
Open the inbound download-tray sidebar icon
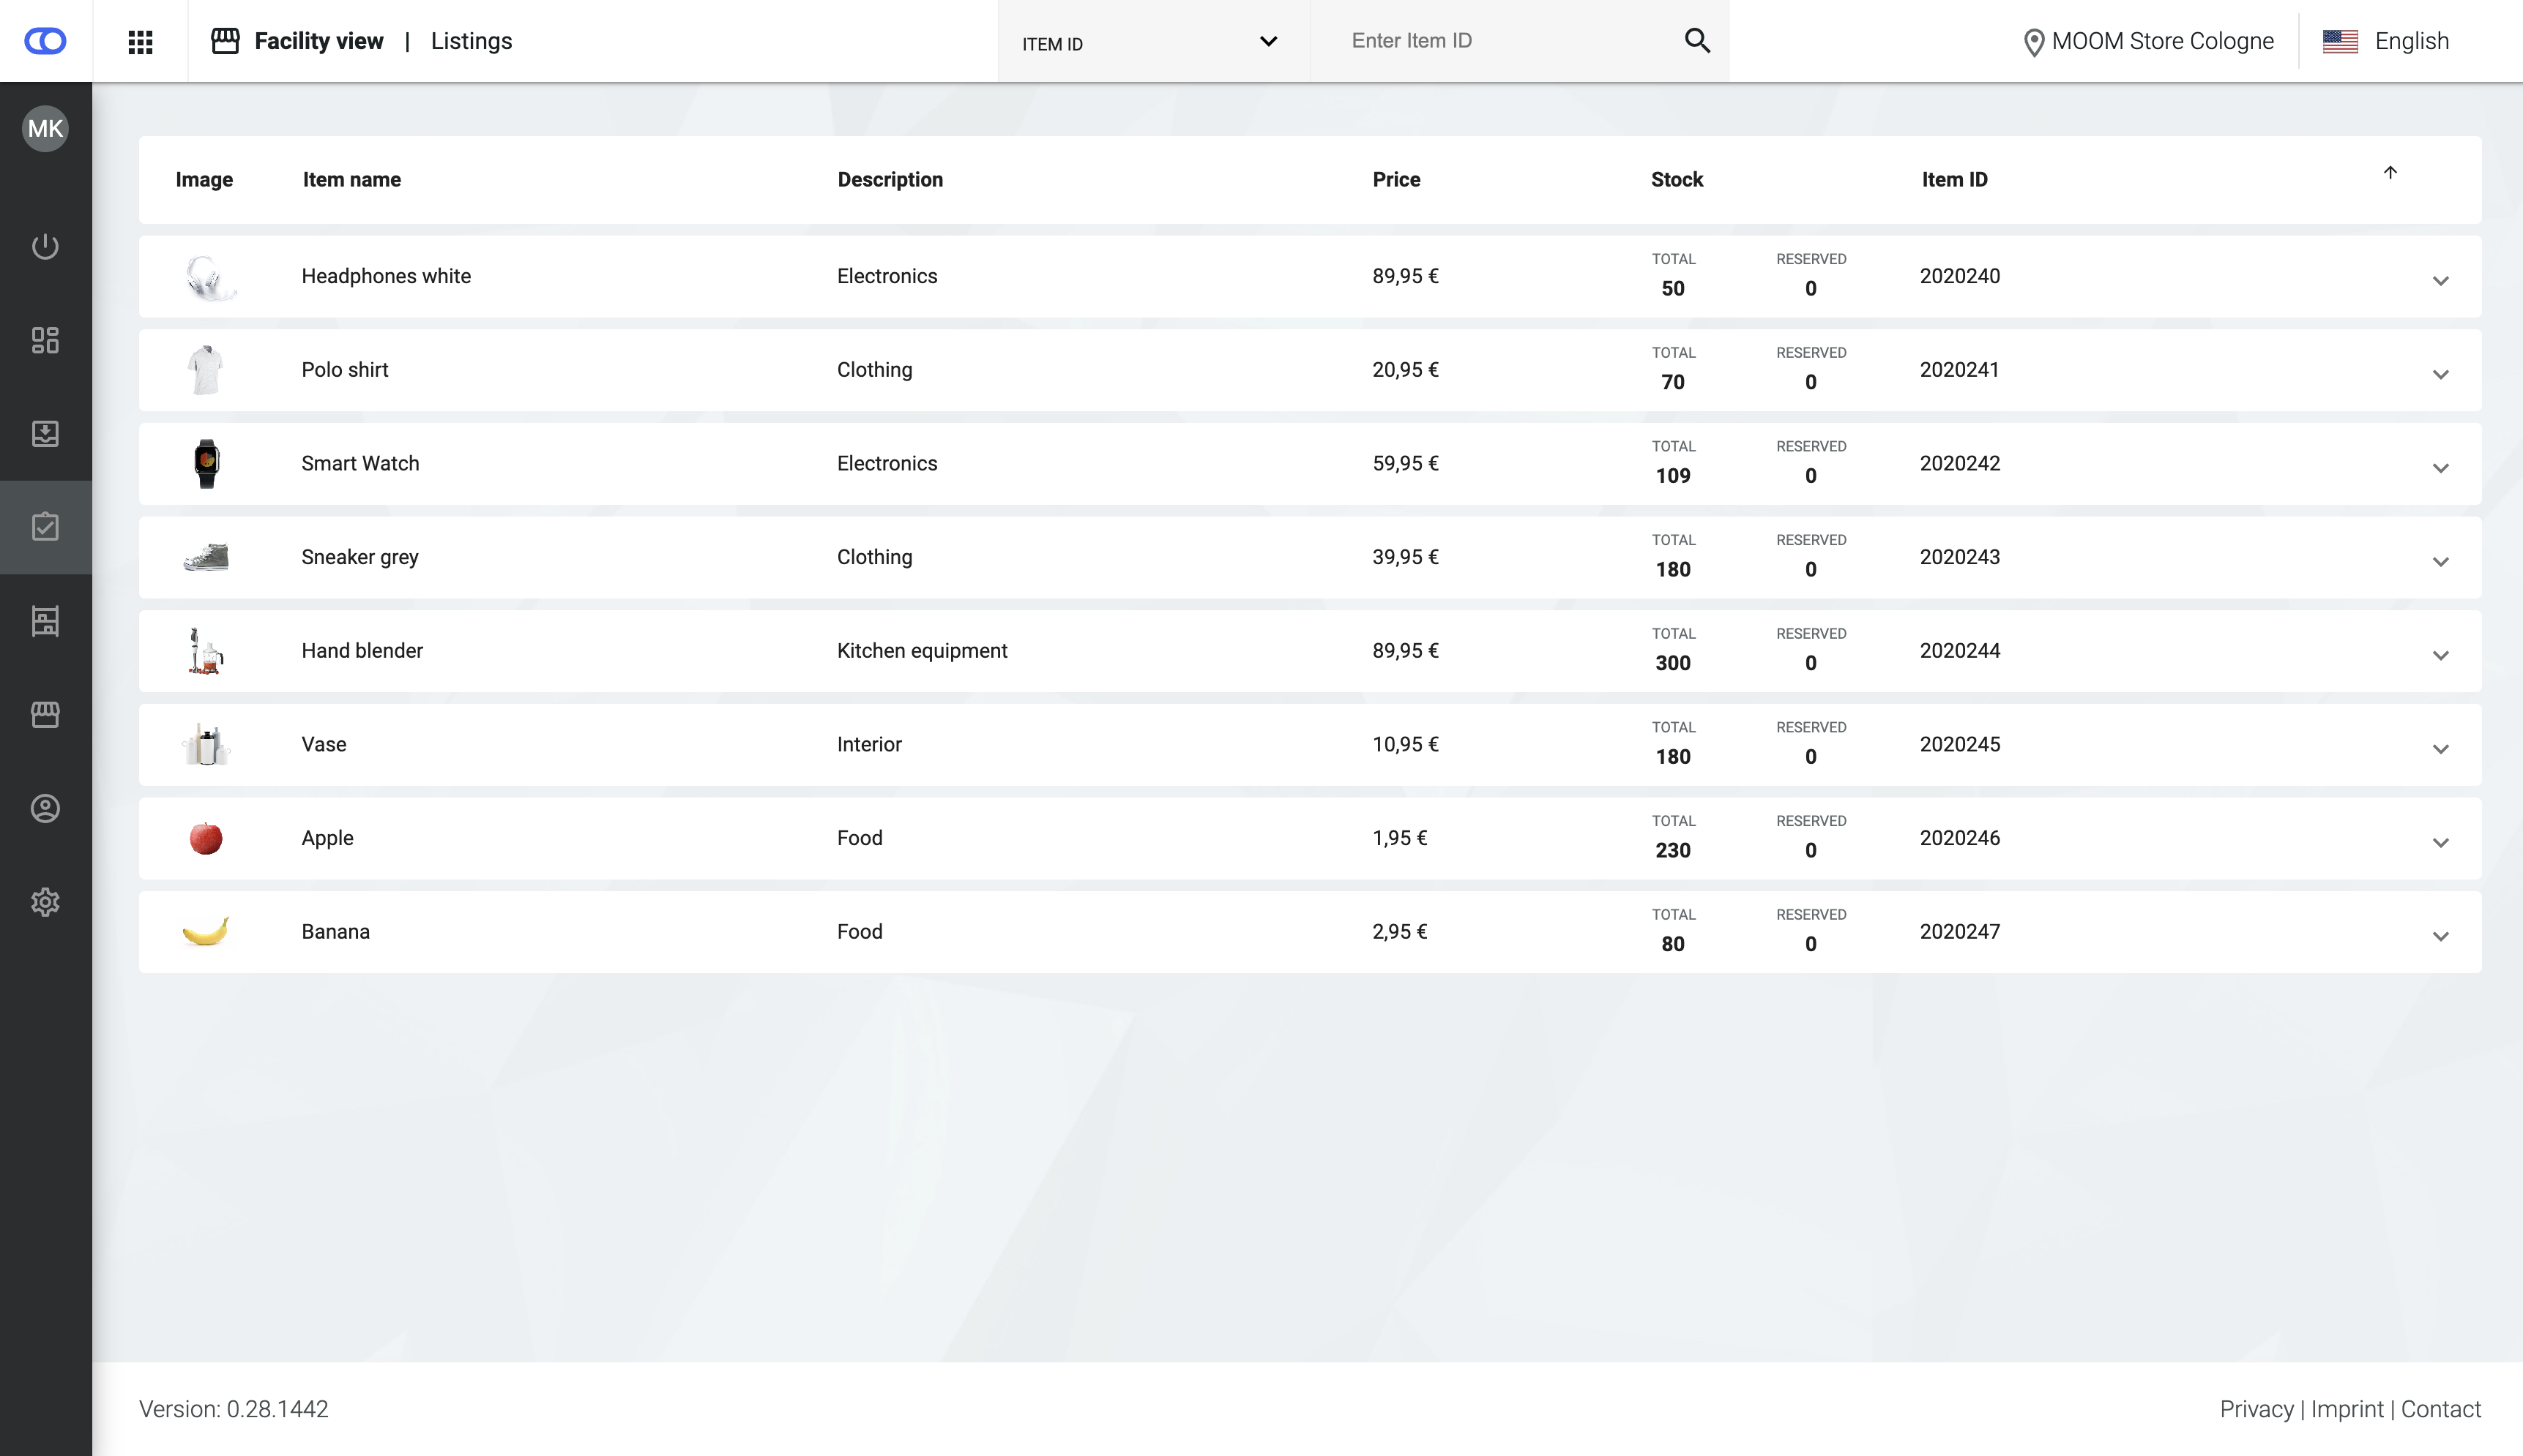click(45, 433)
